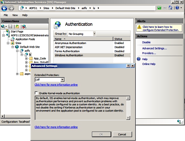Enable Kernel-mode authentication checkbox
Screen dimensions: 185x141
click(36, 93)
